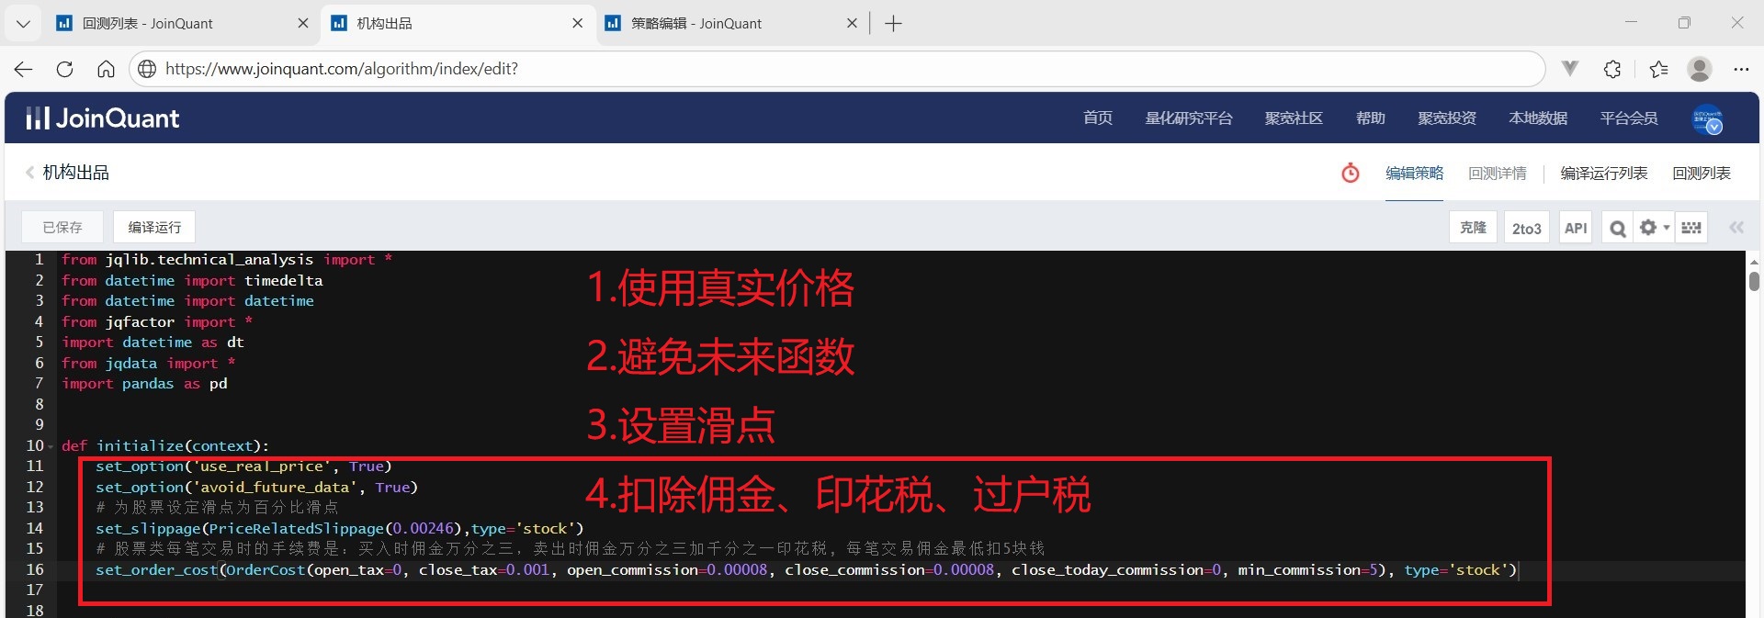Open browser extensions icon
Image resolution: width=1764 pixels, height=618 pixels.
point(1612,69)
